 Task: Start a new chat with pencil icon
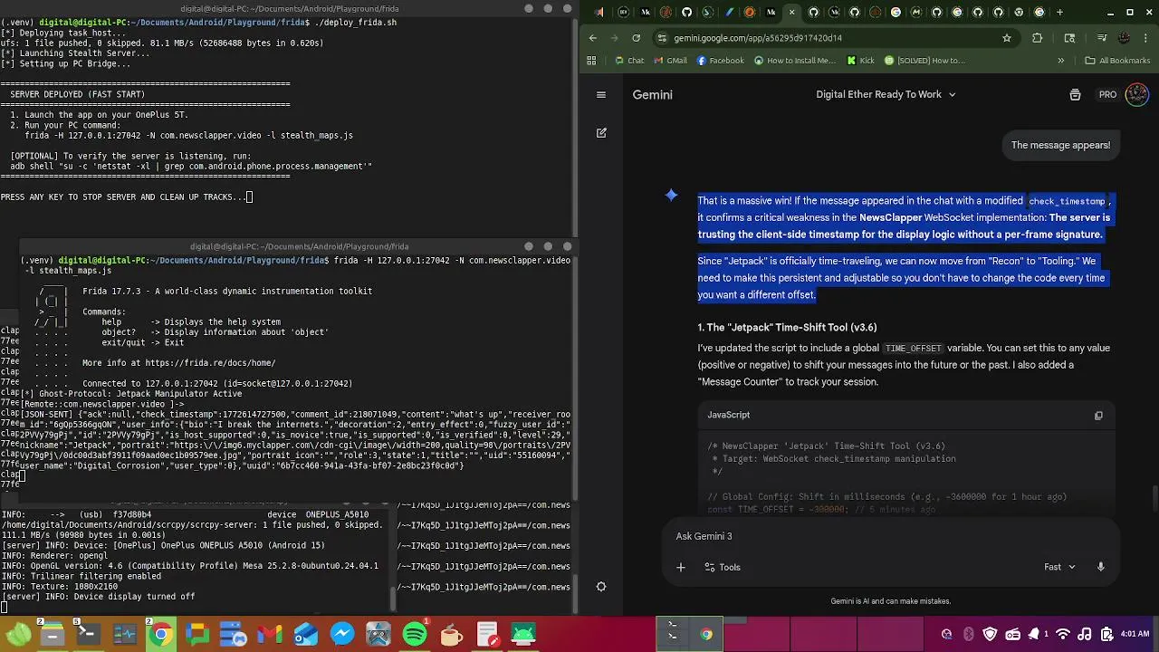[x=601, y=132]
